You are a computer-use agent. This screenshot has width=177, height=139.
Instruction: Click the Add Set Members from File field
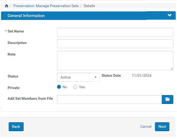tap(109, 99)
